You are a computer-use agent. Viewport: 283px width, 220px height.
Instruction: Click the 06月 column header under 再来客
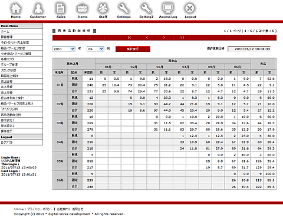(238, 67)
